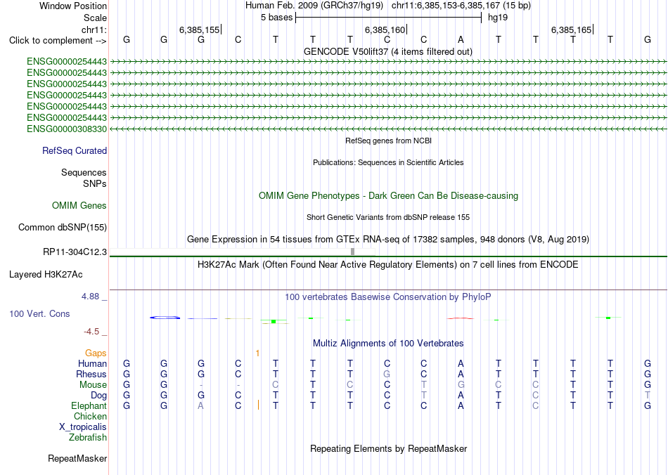
Task: Open the RefSeq Curated track label
Action: click(x=75, y=150)
